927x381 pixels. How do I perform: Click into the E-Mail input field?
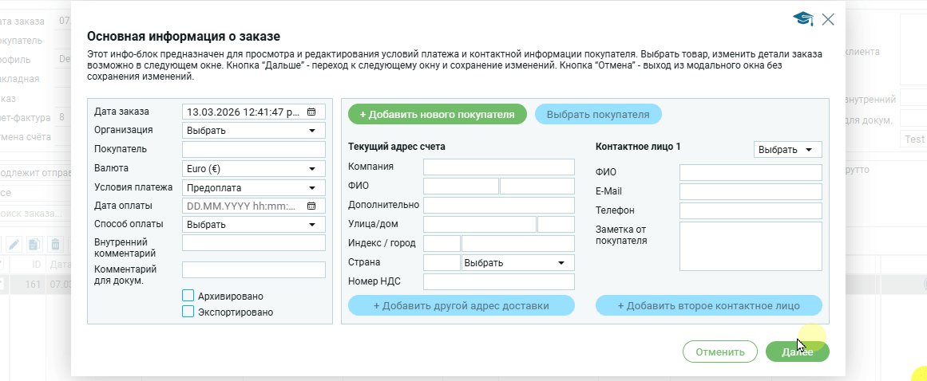click(x=750, y=192)
